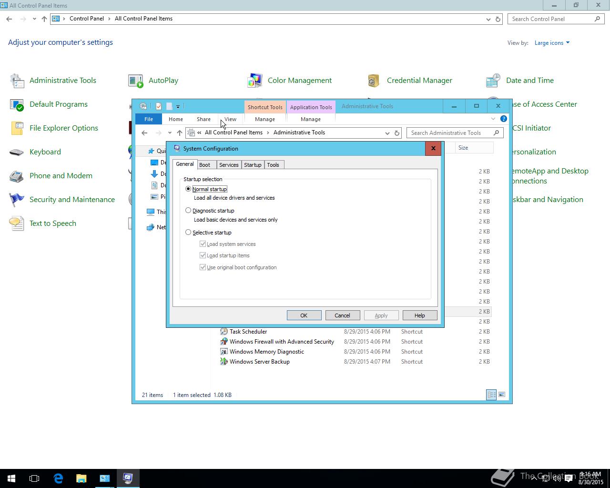Open Task View on taskbar
Screen dimensions: 610x488
click(x=34, y=478)
